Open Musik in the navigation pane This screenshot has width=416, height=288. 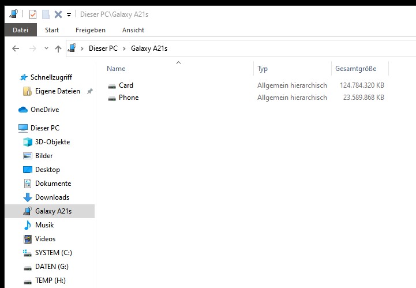click(x=44, y=225)
